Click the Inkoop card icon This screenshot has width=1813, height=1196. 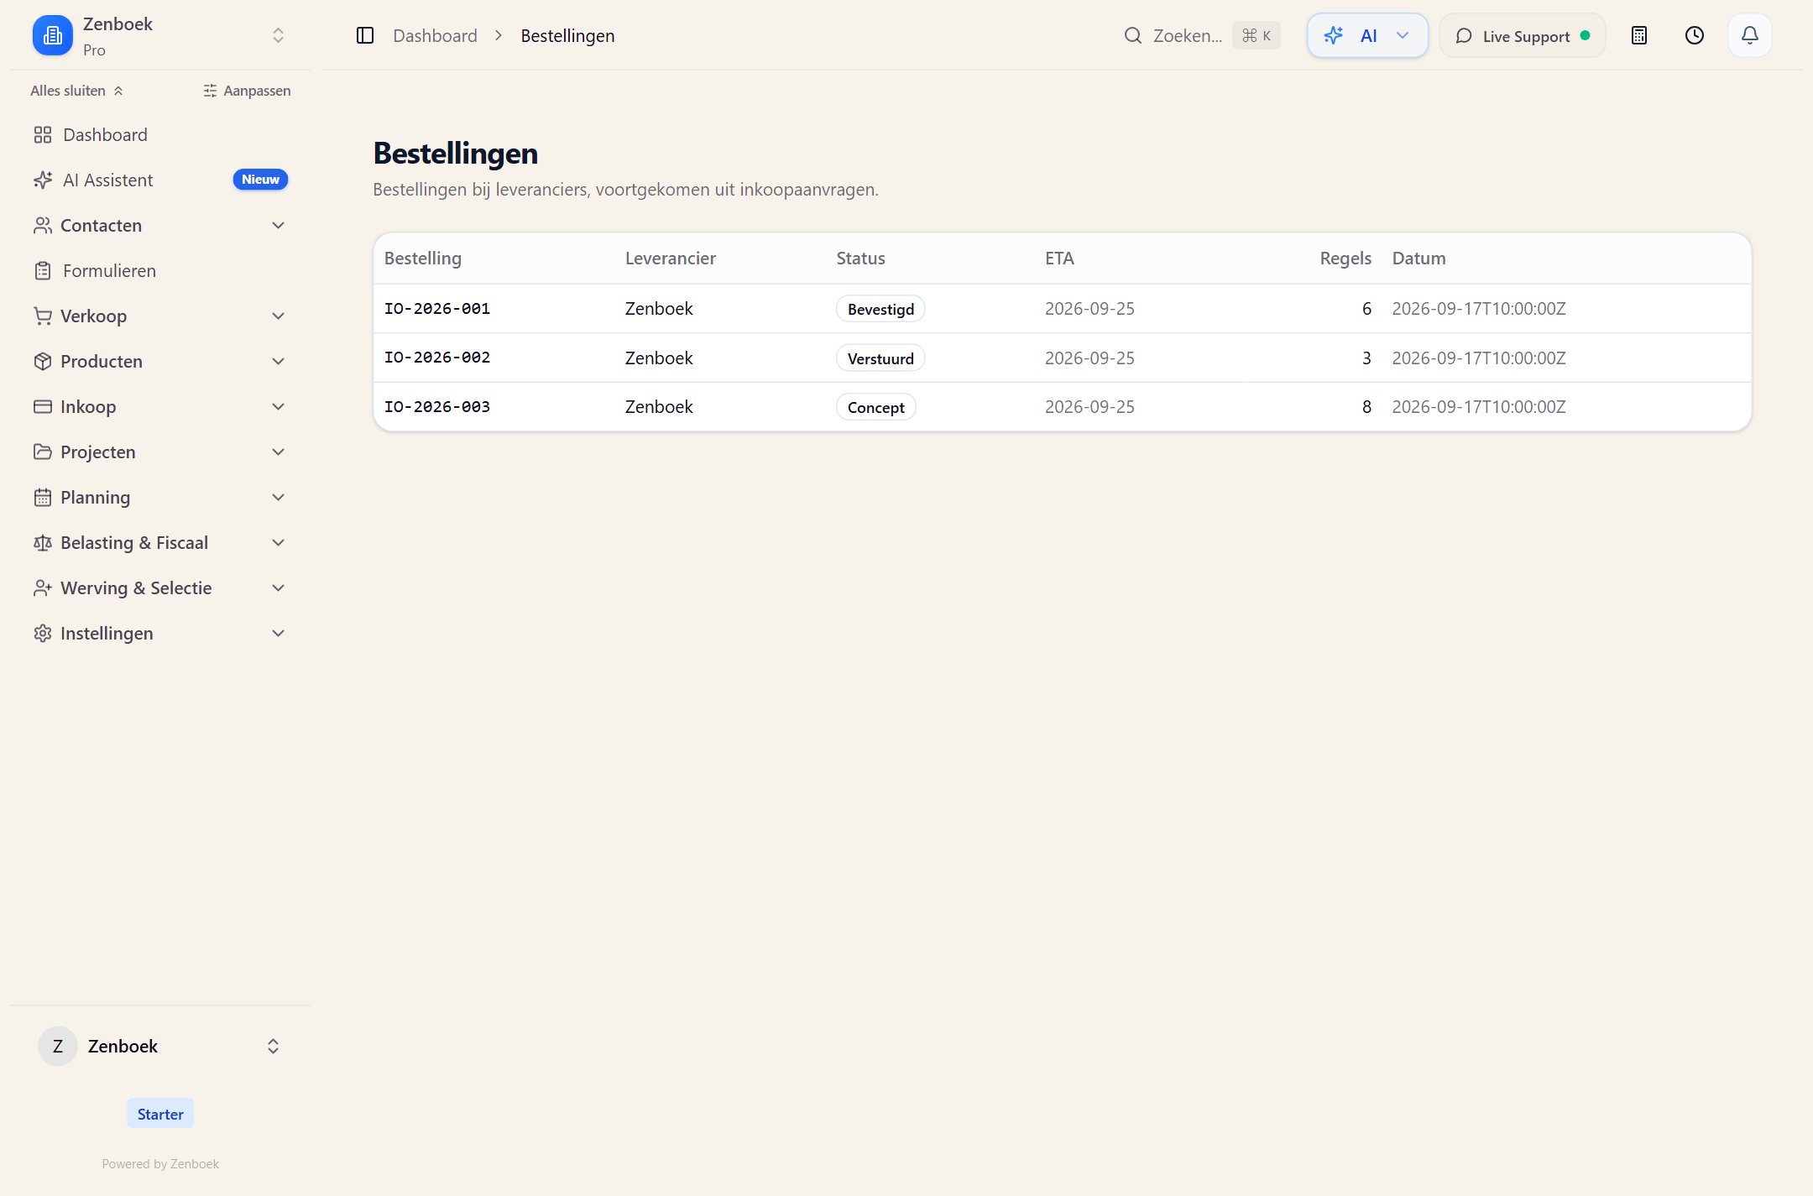click(43, 406)
